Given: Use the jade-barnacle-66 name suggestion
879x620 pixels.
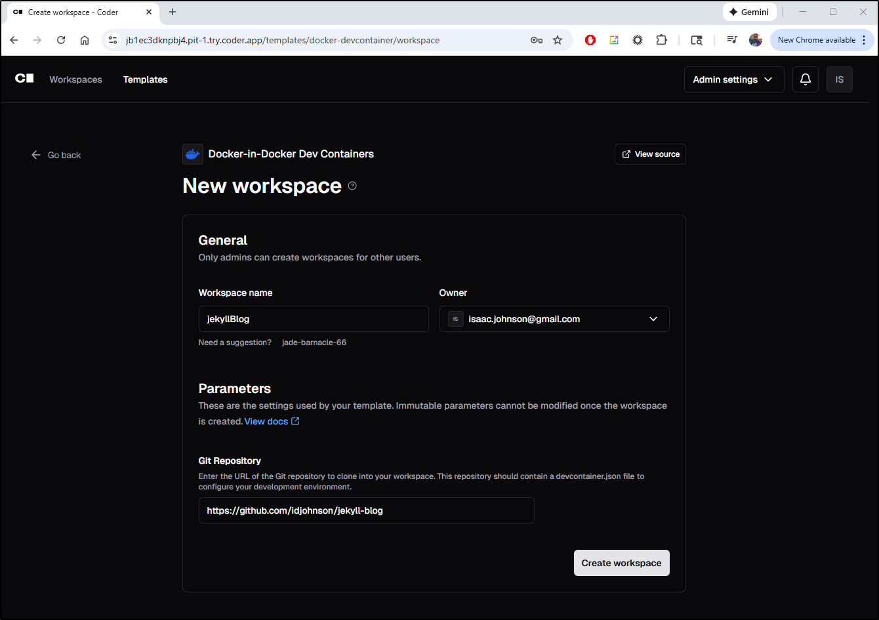Looking at the screenshot, I should (314, 342).
